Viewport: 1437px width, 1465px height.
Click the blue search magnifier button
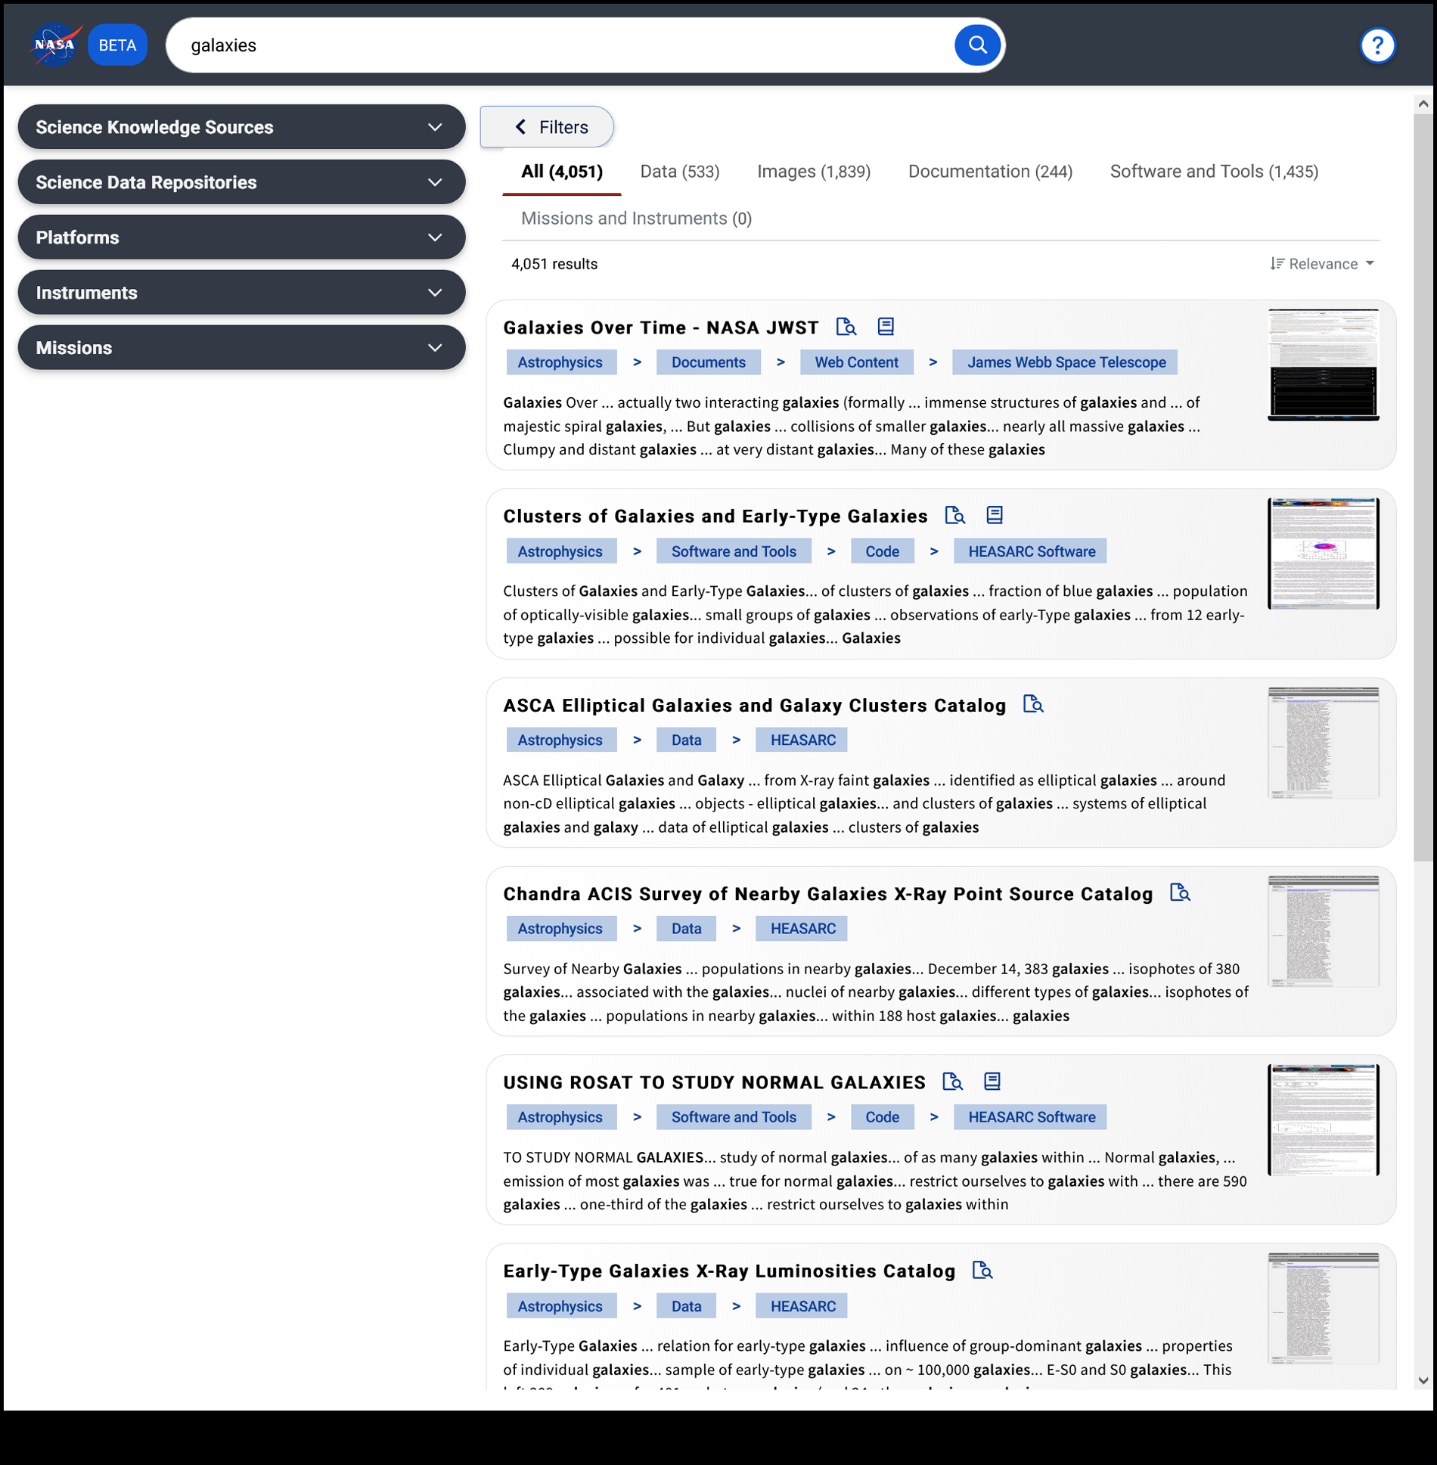pyautogui.click(x=977, y=45)
